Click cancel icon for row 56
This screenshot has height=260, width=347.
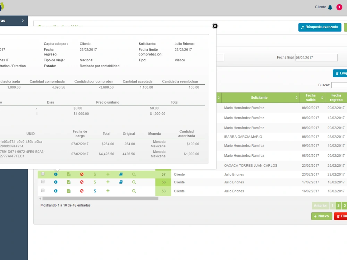[x=82, y=182]
